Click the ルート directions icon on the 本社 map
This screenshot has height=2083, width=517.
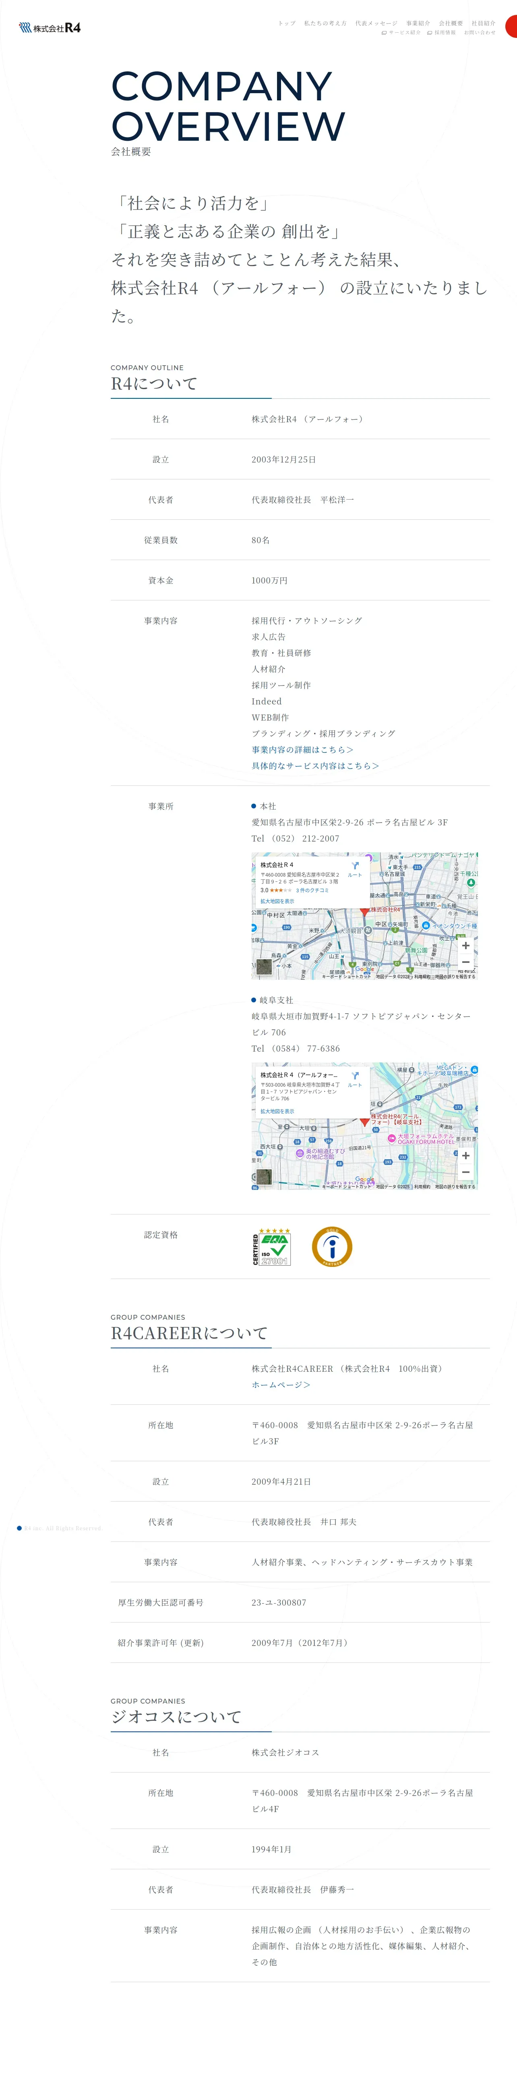[355, 869]
